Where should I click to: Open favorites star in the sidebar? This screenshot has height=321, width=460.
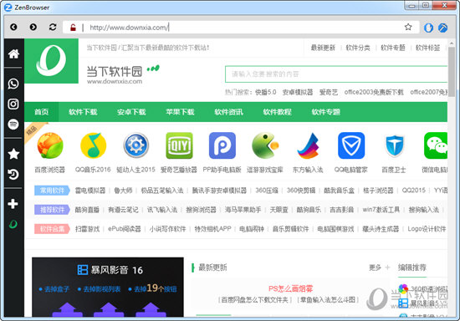(x=13, y=154)
